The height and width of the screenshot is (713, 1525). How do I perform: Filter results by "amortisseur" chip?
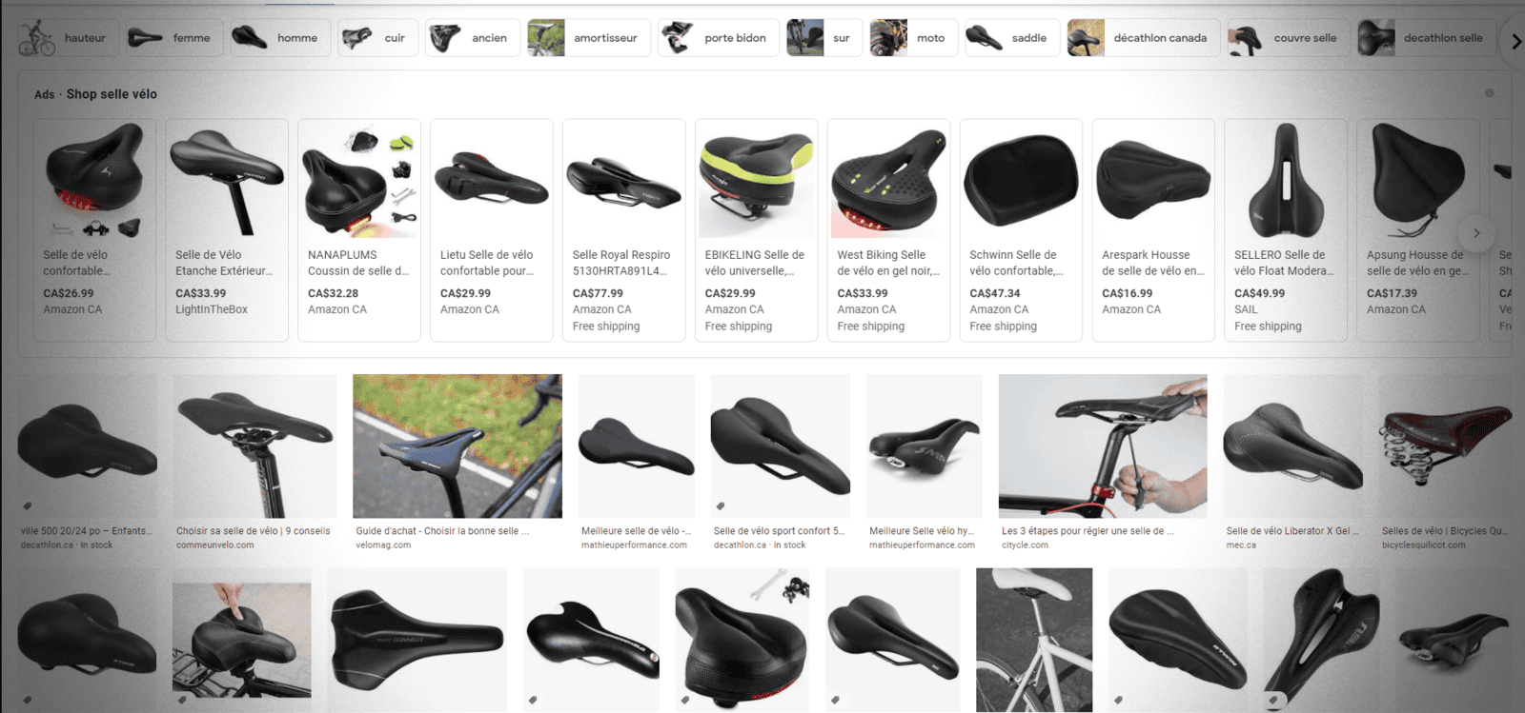(x=589, y=38)
